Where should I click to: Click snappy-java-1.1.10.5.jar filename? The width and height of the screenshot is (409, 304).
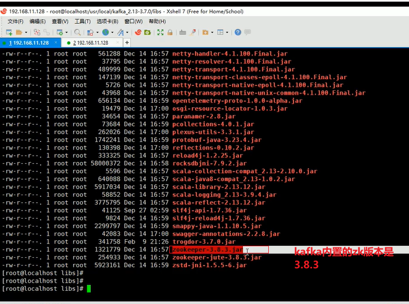pos(217,226)
